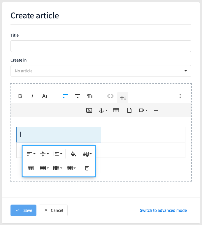202x225 pixels.
Task: Click the bottom-right table cell
Action: 143,150
